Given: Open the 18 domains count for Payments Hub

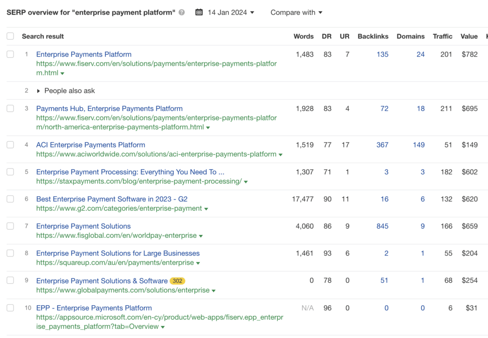Looking at the screenshot, I should [421, 108].
